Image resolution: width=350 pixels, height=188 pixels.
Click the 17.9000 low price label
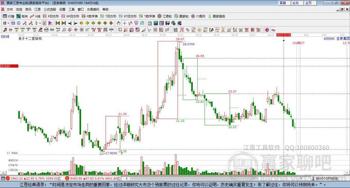111,153
